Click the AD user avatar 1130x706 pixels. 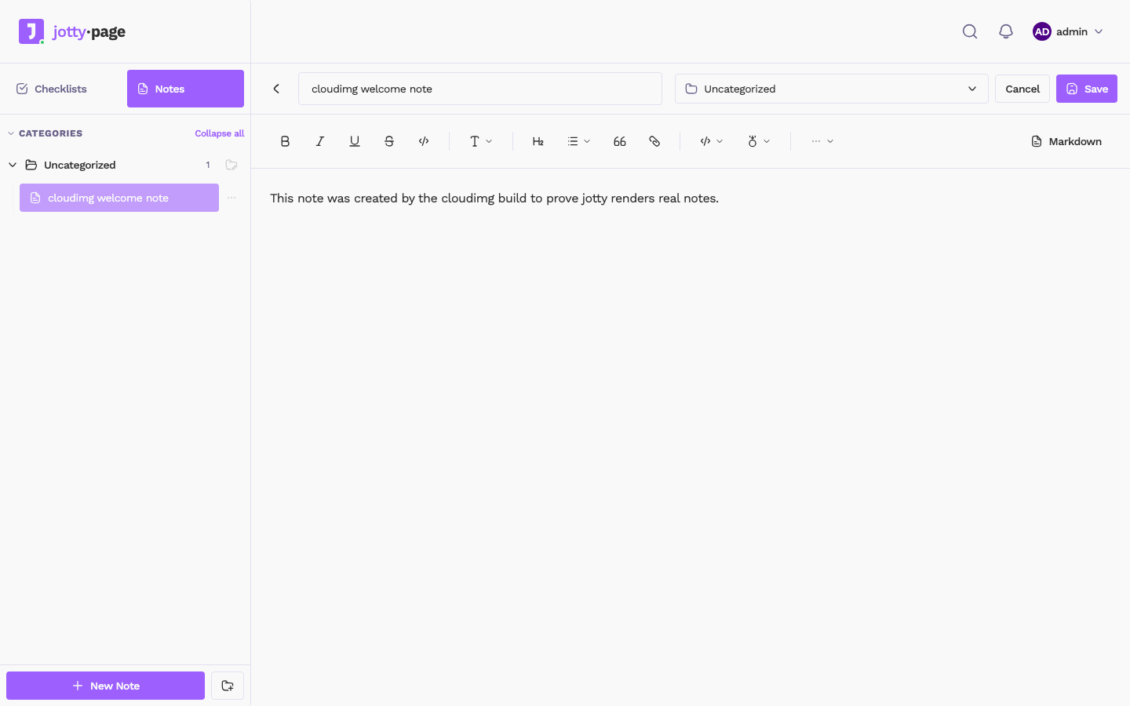coord(1042,31)
